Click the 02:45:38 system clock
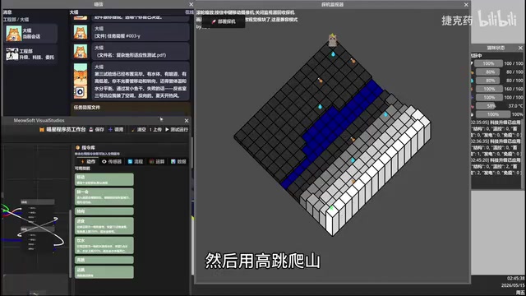The height and width of the screenshot is (296, 526). coord(515,278)
